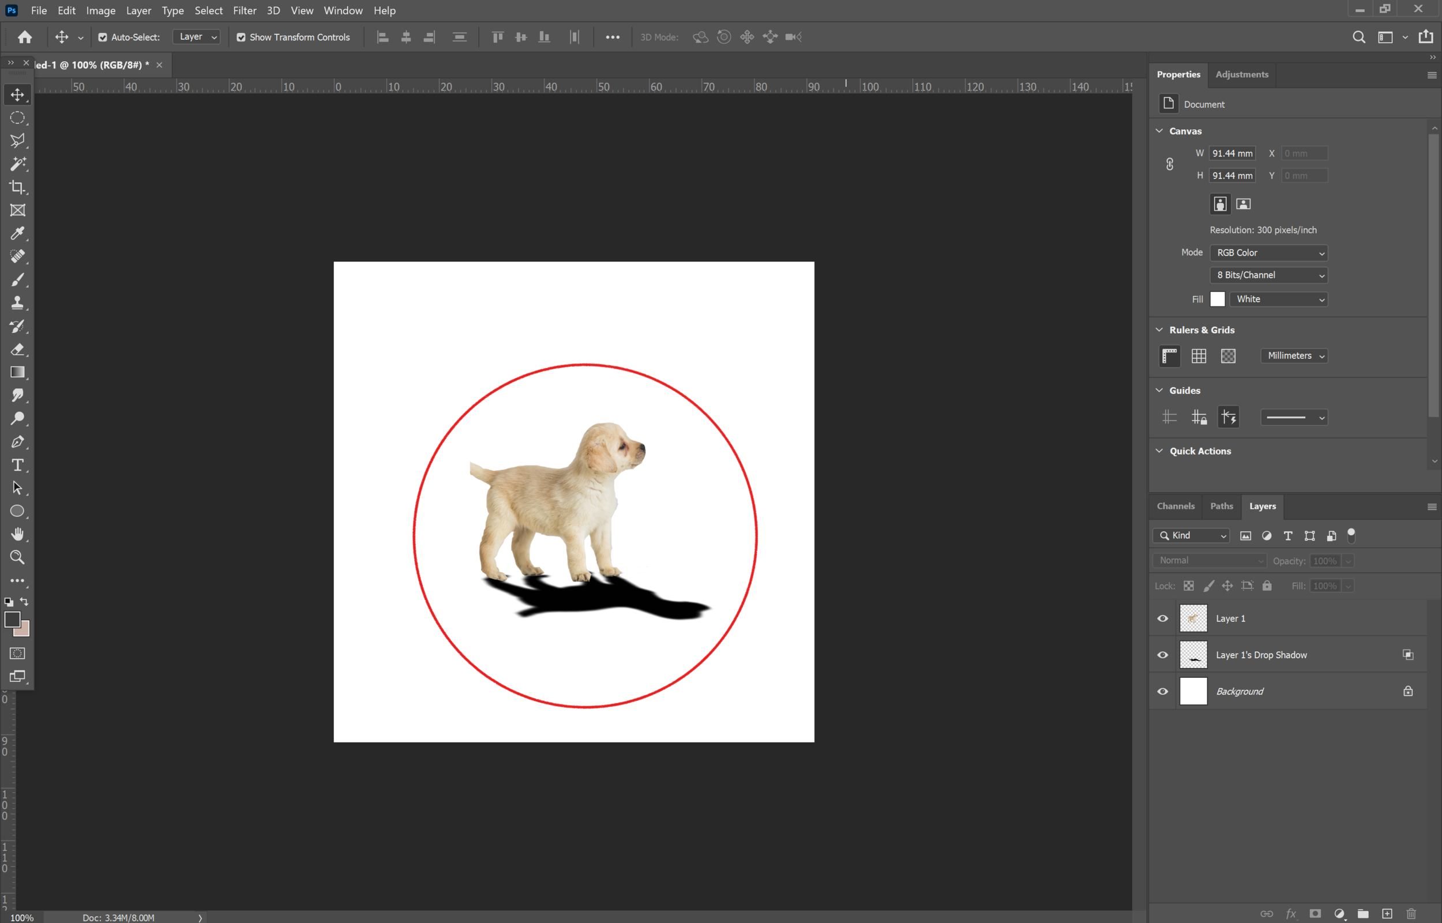Open the Filter menu
This screenshot has height=923, width=1442.
click(245, 10)
